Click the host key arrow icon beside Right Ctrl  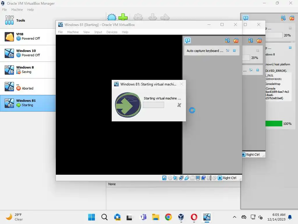(x=220, y=178)
